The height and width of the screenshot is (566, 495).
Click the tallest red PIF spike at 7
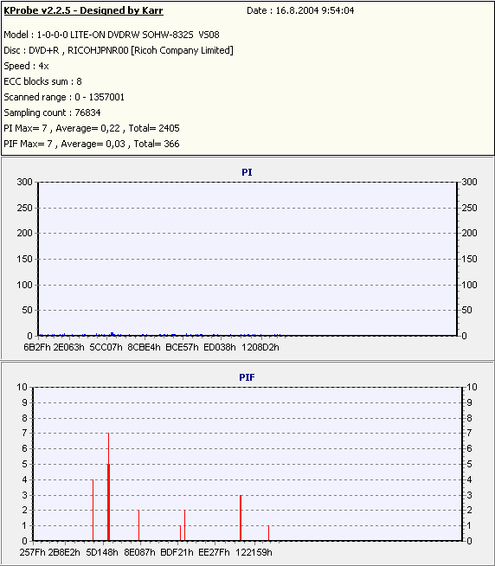pyautogui.click(x=108, y=486)
